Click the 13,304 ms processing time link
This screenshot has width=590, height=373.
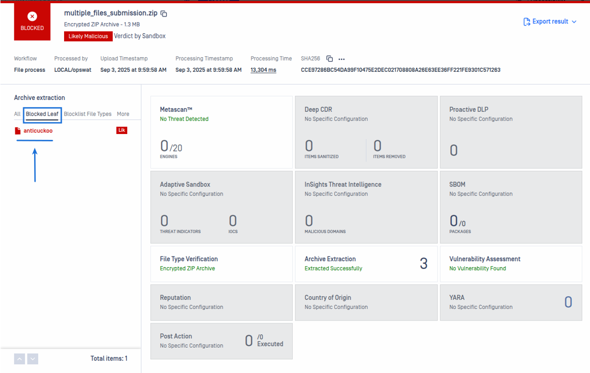tap(263, 70)
